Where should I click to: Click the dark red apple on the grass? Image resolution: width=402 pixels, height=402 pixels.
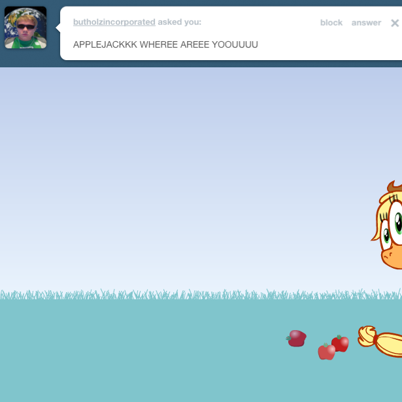pos(296,339)
